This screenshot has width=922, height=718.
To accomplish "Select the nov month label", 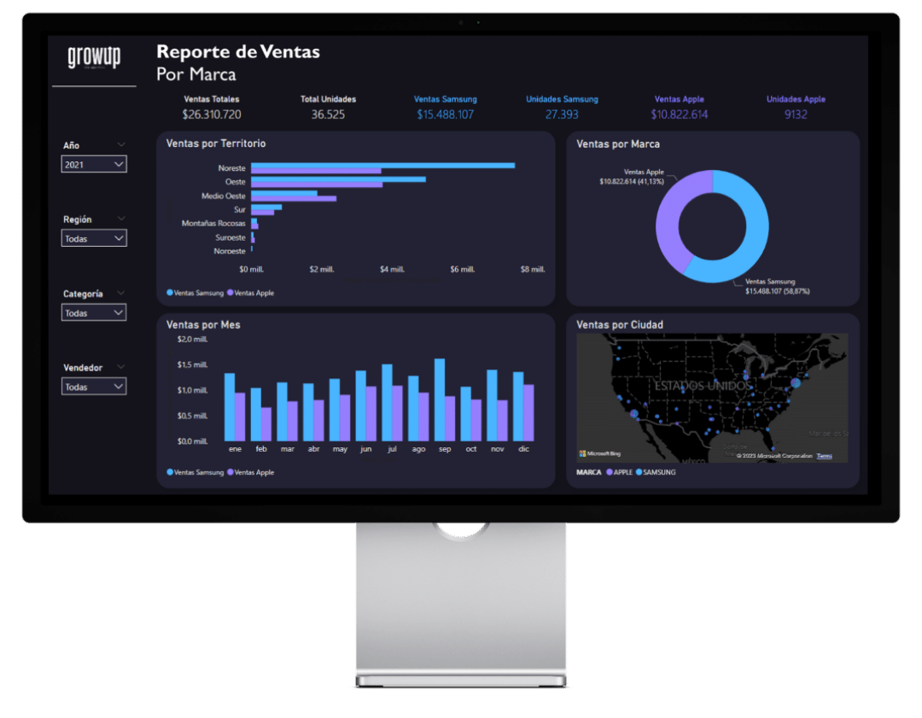I will 498,449.
